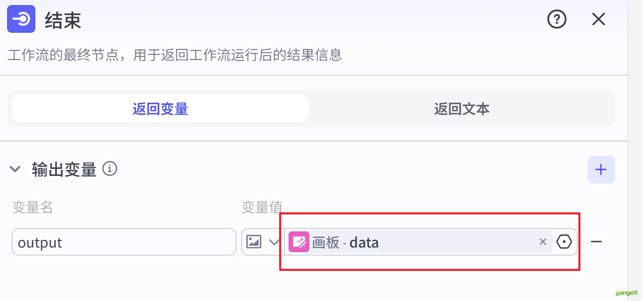Click the 变量值 column label
Screen dimensions: 643x301
(261, 207)
